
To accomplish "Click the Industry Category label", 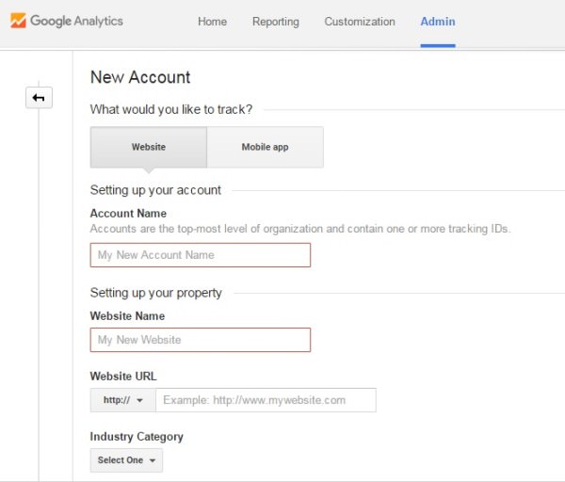I will (137, 437).
